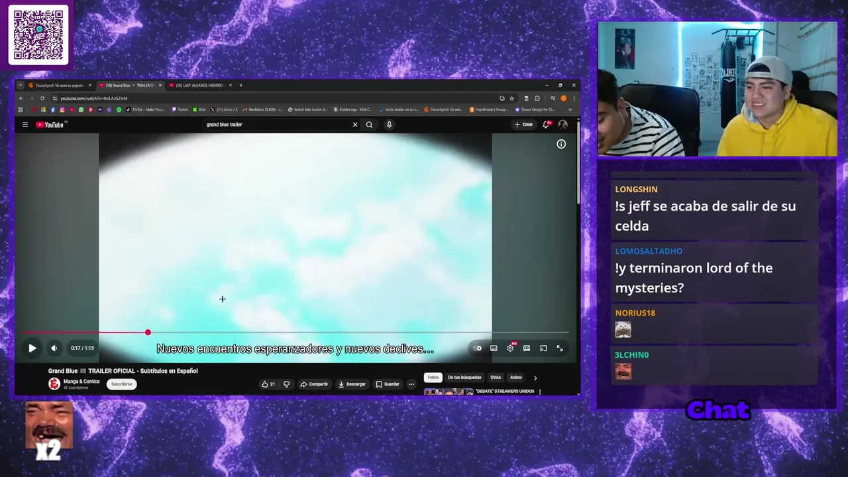Click LONGSHIN username in chat overlay
Screen dimensions: 848x477
point(636,189)
